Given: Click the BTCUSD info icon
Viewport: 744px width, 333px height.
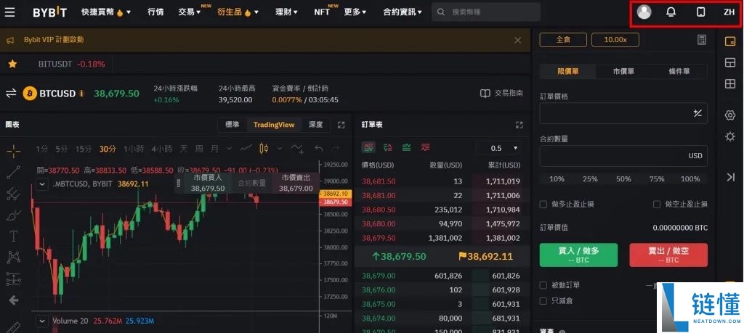Looking at the screenshot, I should (81, 94).
